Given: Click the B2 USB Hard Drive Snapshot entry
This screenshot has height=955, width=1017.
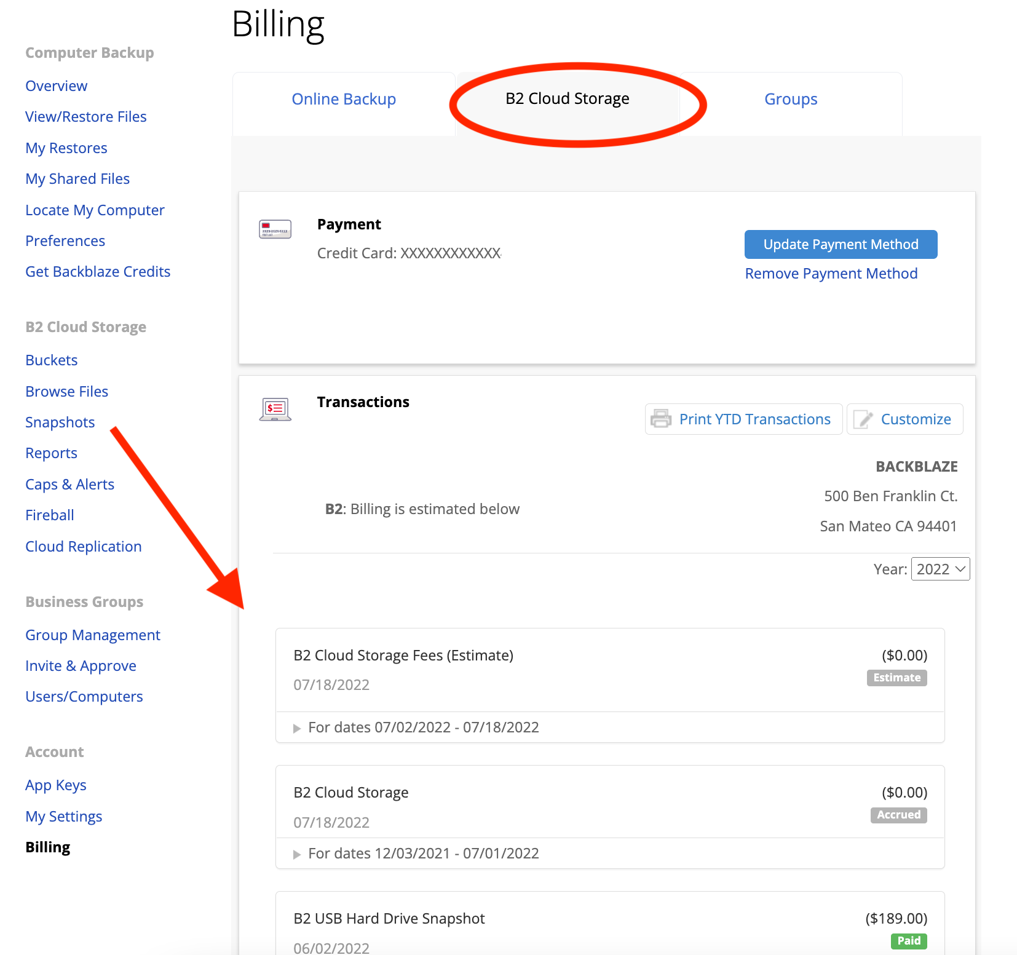Looking at the screenshot, I should click(389, 919).
